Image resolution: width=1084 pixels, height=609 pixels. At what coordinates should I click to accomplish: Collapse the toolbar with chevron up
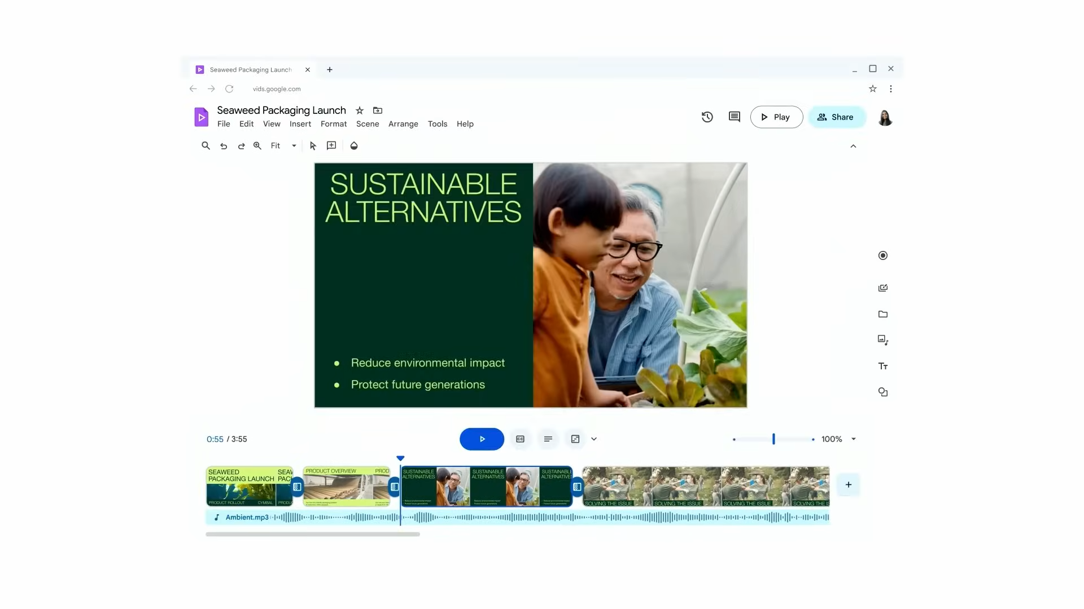[853, 147]
